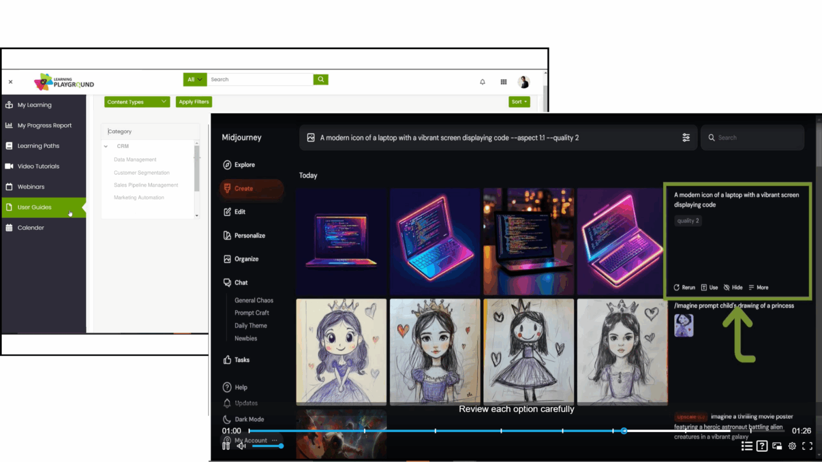
Task: Open the Newbies chat room
Action: coord(246,338)
